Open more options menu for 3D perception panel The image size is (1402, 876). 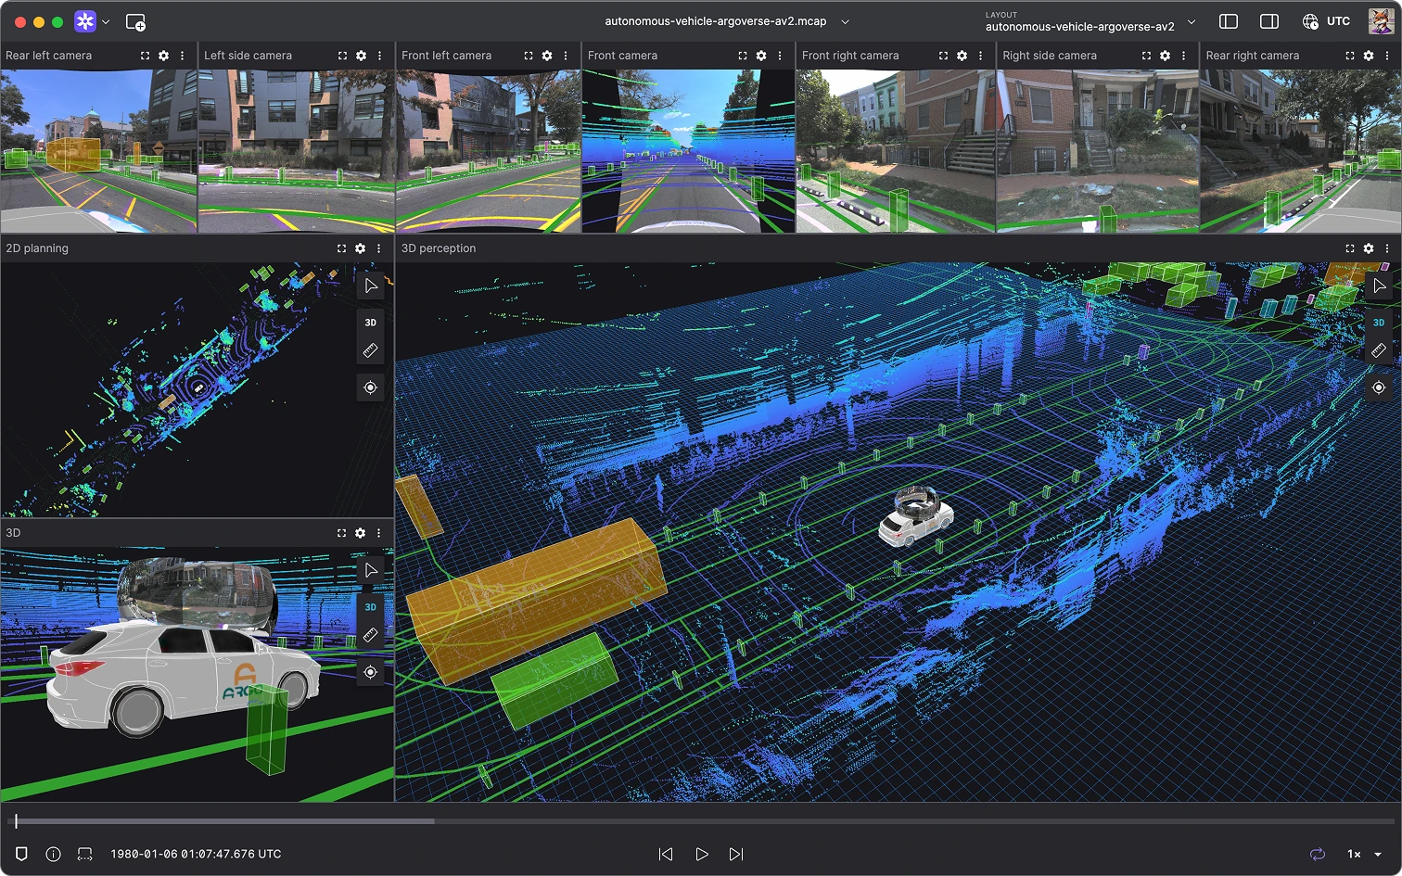(1387, 248)
